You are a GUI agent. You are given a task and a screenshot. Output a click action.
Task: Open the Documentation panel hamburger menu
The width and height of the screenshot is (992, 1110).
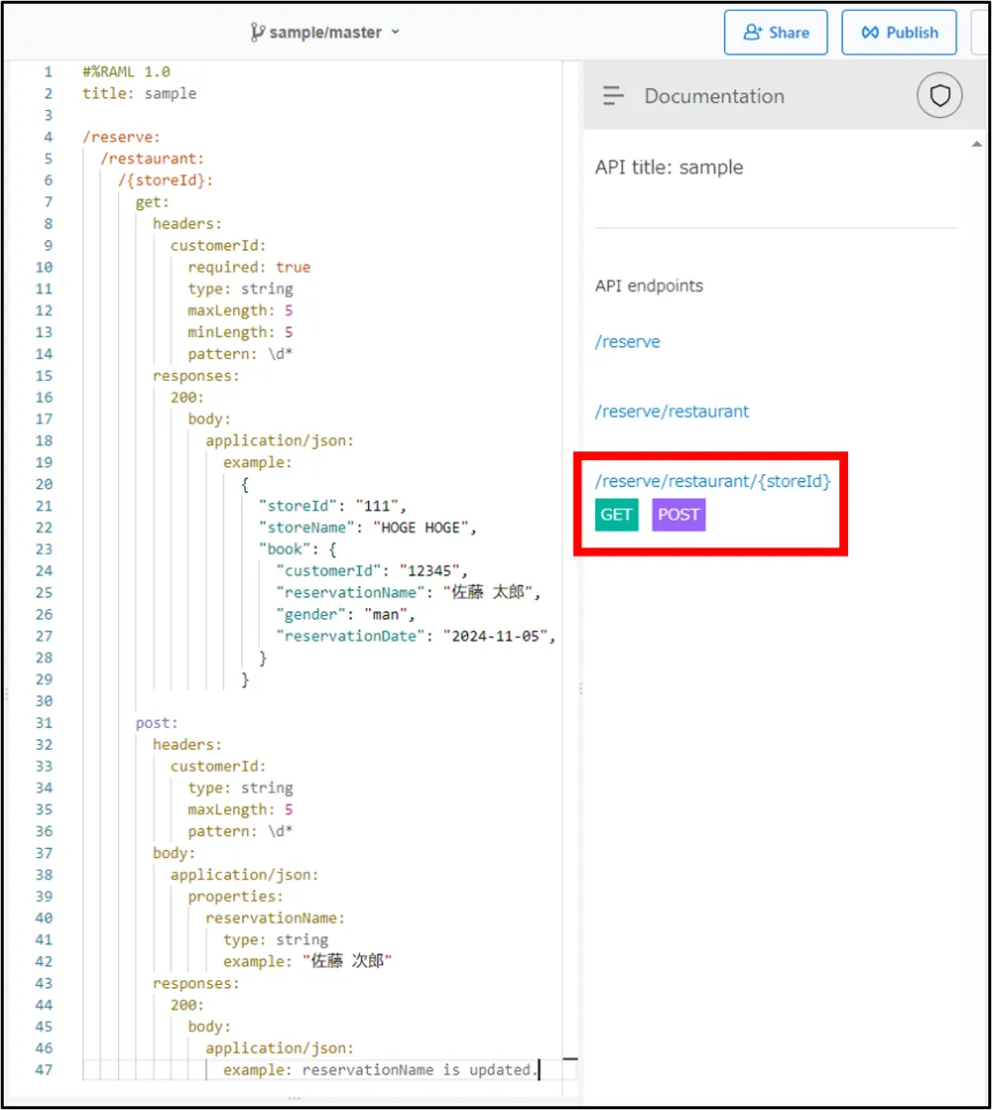point(614,96)
